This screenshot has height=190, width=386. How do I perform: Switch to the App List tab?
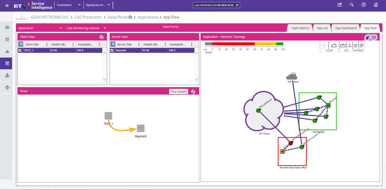coord(322,28)
